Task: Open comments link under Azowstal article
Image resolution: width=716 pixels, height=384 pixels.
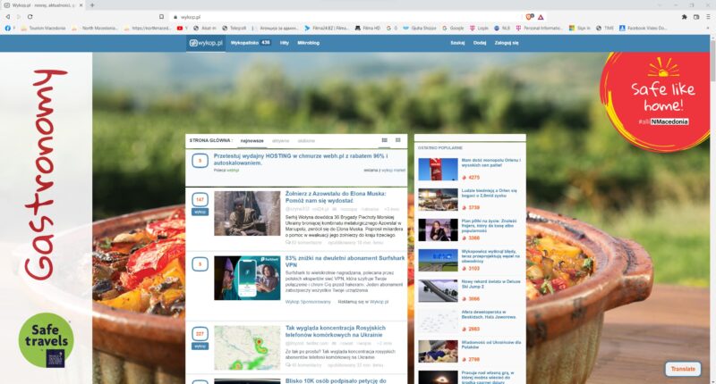Action: coord(303,242)
